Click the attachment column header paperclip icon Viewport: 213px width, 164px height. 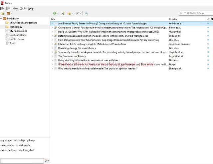point(208,19)
